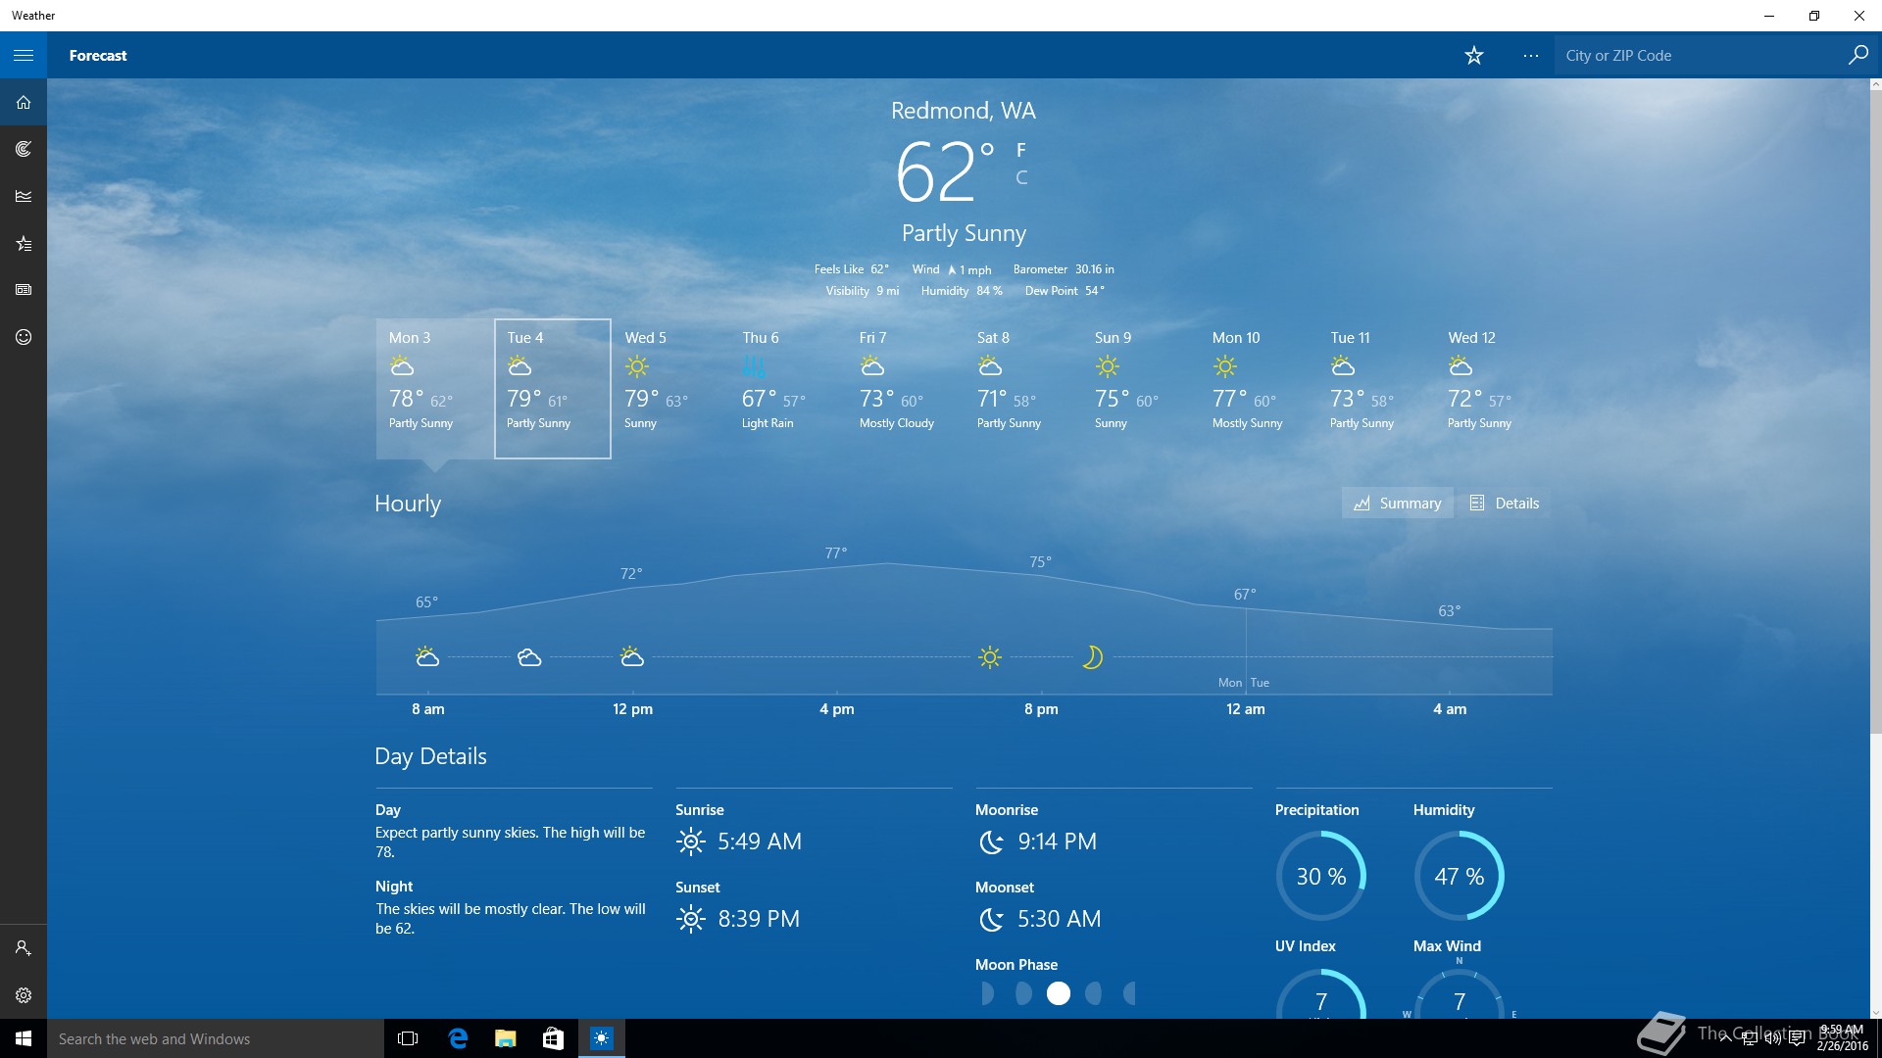The width and height of the screenshot is (1882, 1058).
Task: Open Microsoft Edge from the taskbar
Action: coord(458,1038)
